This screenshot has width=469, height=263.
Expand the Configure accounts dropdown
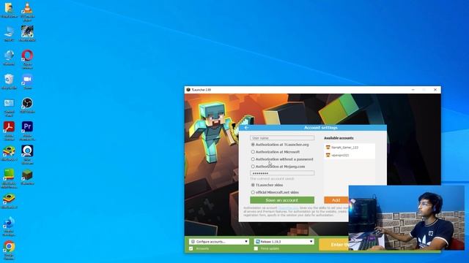tap(219, 242)
